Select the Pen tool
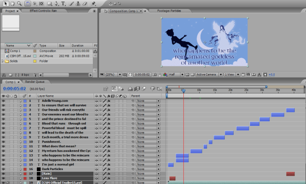The width and height of the screenshot is (306, 184). tap(56, 4)
